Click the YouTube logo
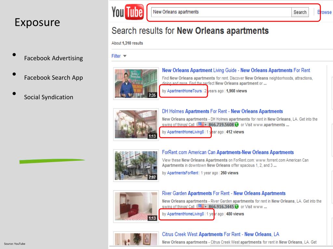 point(127,12)
